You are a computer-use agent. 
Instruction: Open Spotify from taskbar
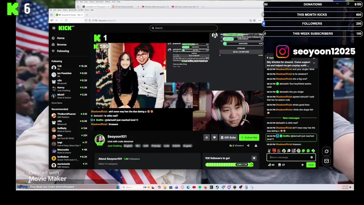[200, 187]
